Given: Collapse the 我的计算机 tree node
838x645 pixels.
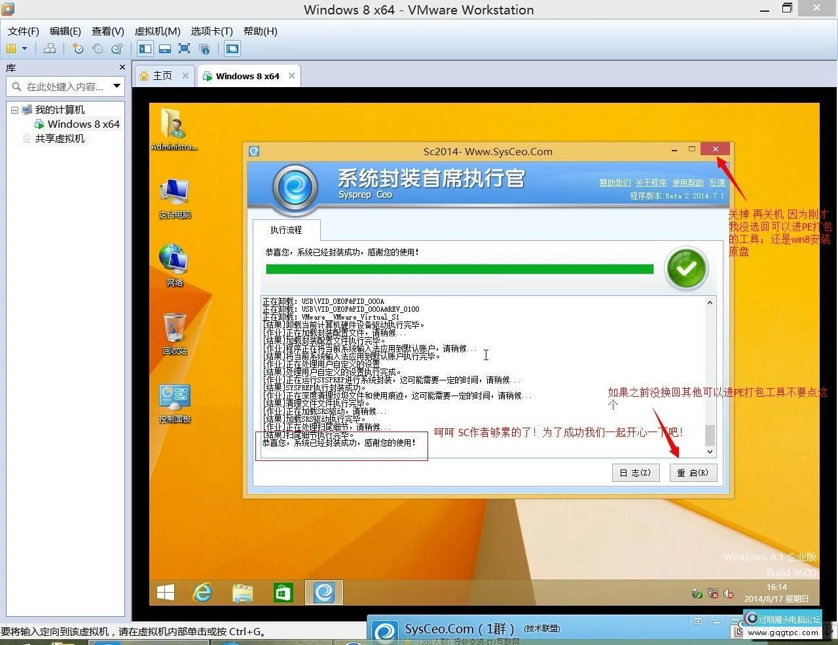Looking at the screenshot, I should [14, 110].
